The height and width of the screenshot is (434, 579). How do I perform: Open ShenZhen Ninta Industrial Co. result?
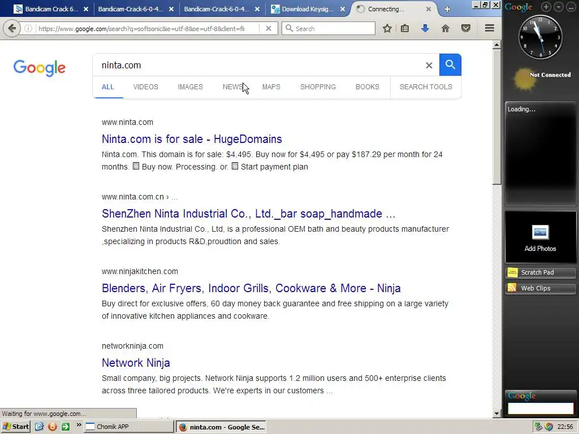249,214
